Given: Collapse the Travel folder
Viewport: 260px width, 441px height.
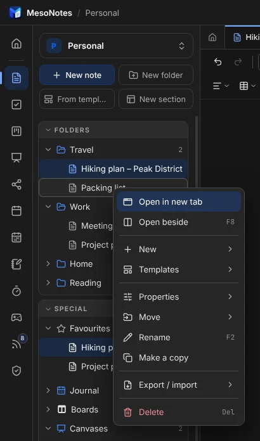Looking at the screenshot, I should point(48,150).
